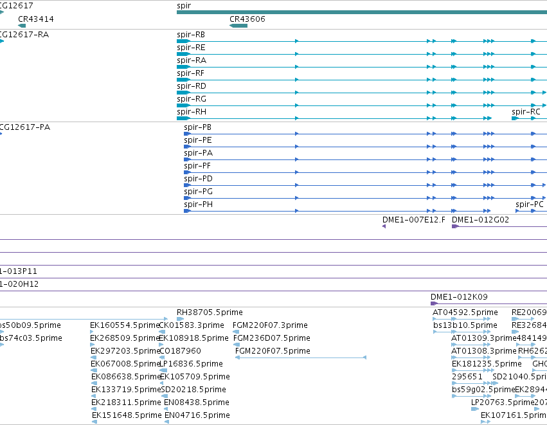Select the spir-RC transcript label
This screenshot has height=425, width=547.
click(526, 112)
